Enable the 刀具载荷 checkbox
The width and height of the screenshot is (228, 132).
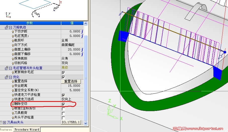[x=63, y=113]
